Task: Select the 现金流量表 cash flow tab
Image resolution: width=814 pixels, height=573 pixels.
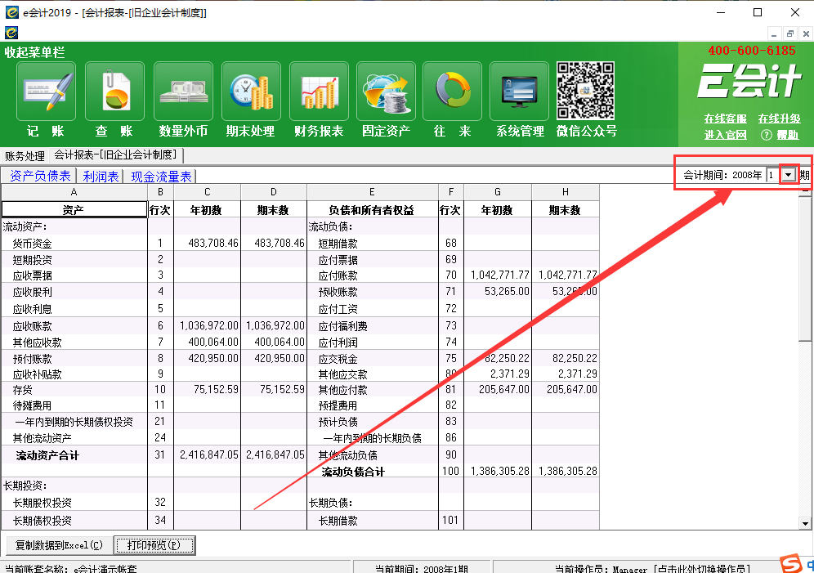Action: (x=161, y=177)
